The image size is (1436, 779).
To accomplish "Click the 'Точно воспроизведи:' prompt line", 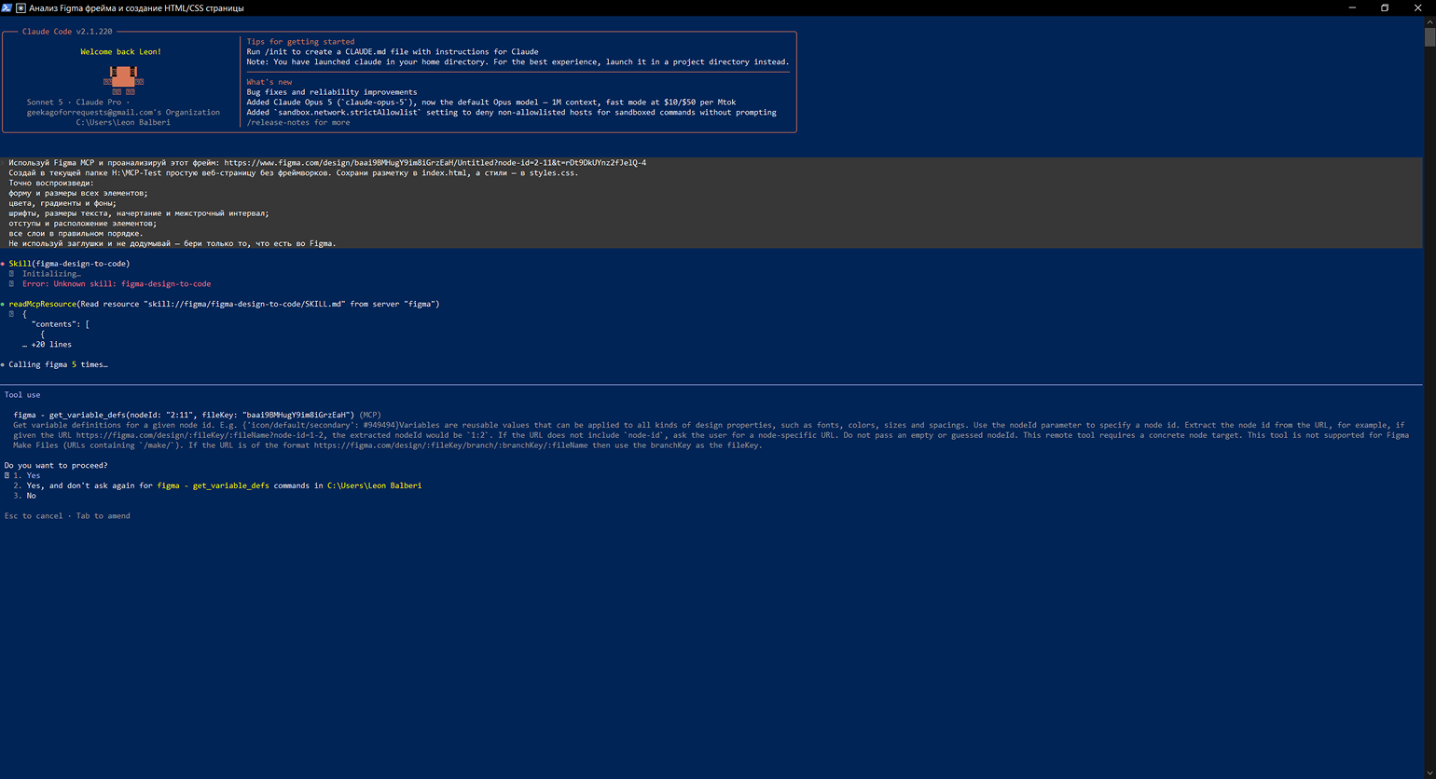I will click(51, 184).
